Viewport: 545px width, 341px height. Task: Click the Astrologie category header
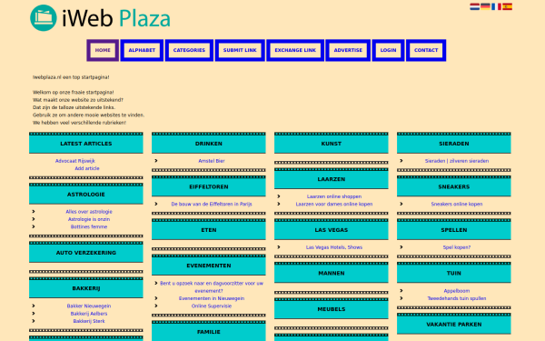(86, 195)
